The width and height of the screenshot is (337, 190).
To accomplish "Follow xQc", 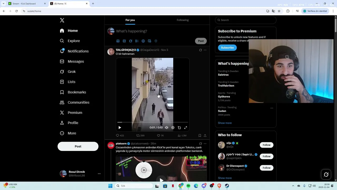I will 266,145.
